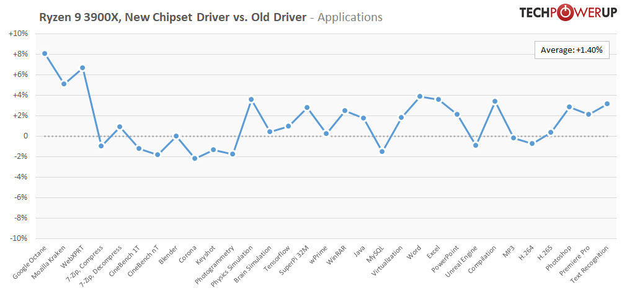This screenshot has width=622, height=293.
Task: Click the Text Recognition data point
Action: tap(607, 104)
